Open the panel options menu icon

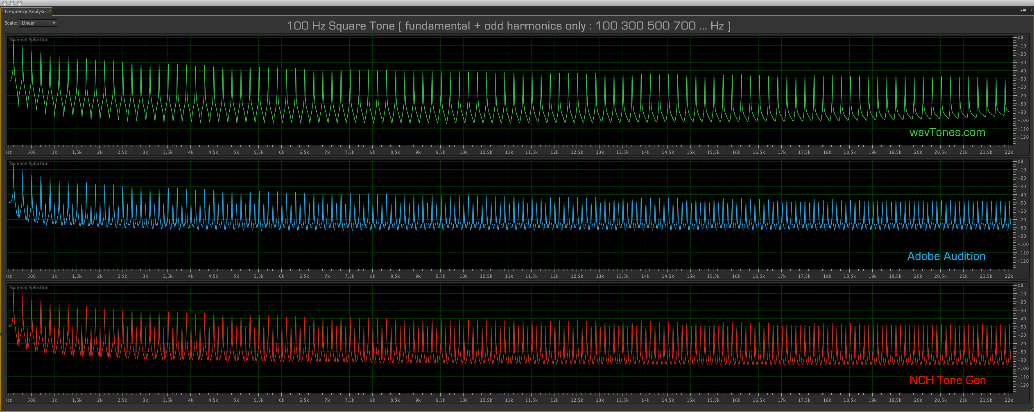click(1024, 11)
